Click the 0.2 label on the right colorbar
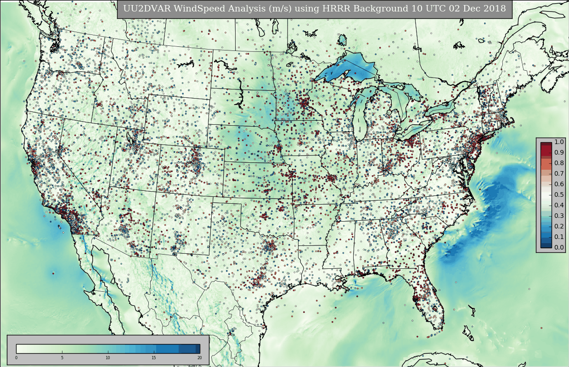This screenshot has width=569, height=367. click(559, 227)
